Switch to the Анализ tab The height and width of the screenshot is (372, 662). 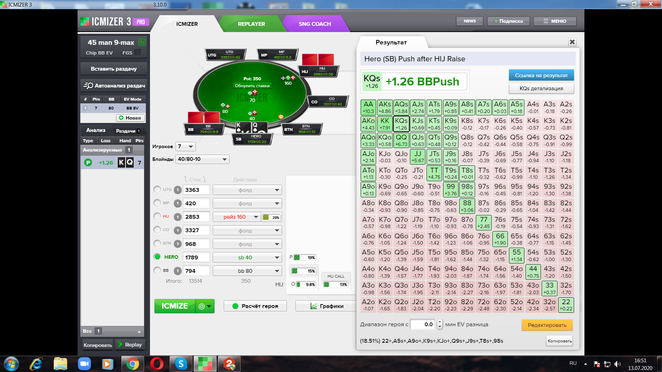(x=96, y=130)
